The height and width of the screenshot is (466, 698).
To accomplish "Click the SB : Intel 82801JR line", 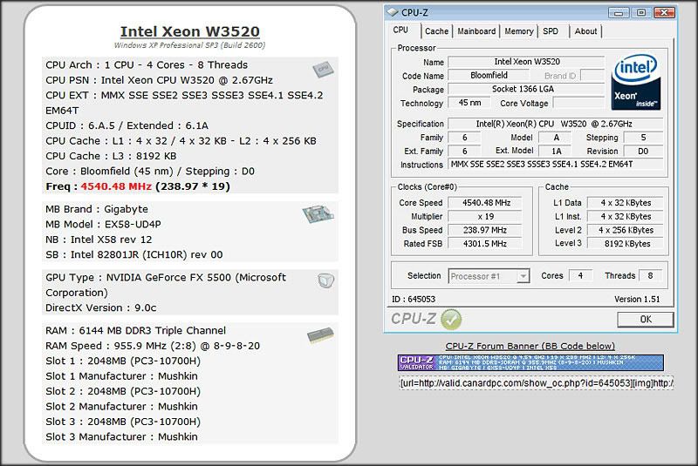I will click(134, 255).
